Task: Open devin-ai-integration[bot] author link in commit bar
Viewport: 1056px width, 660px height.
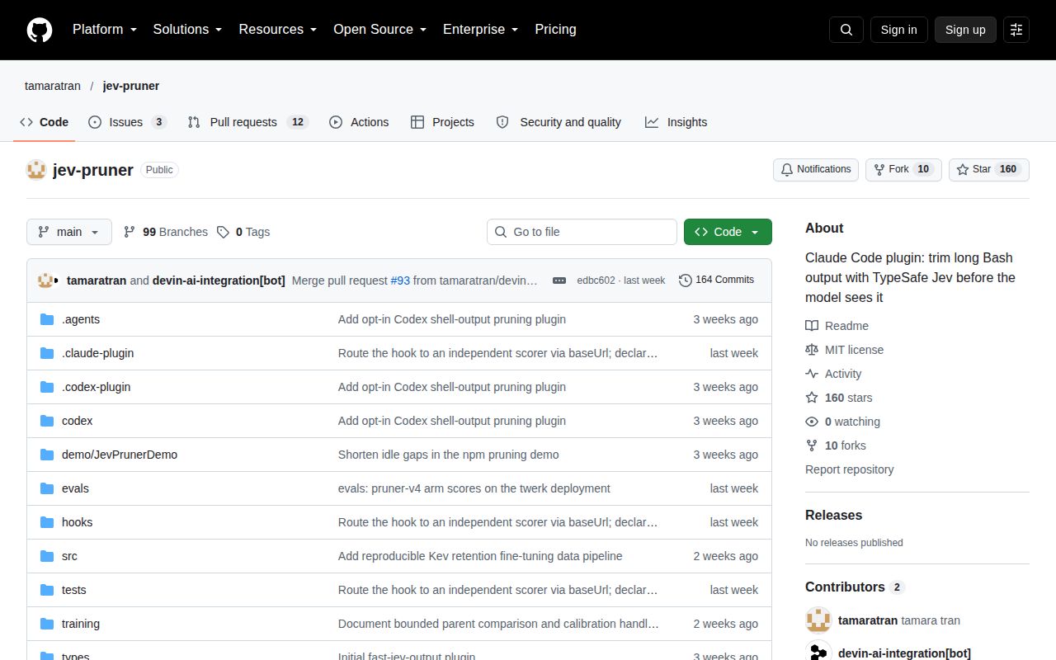Action: coord(219,280)
